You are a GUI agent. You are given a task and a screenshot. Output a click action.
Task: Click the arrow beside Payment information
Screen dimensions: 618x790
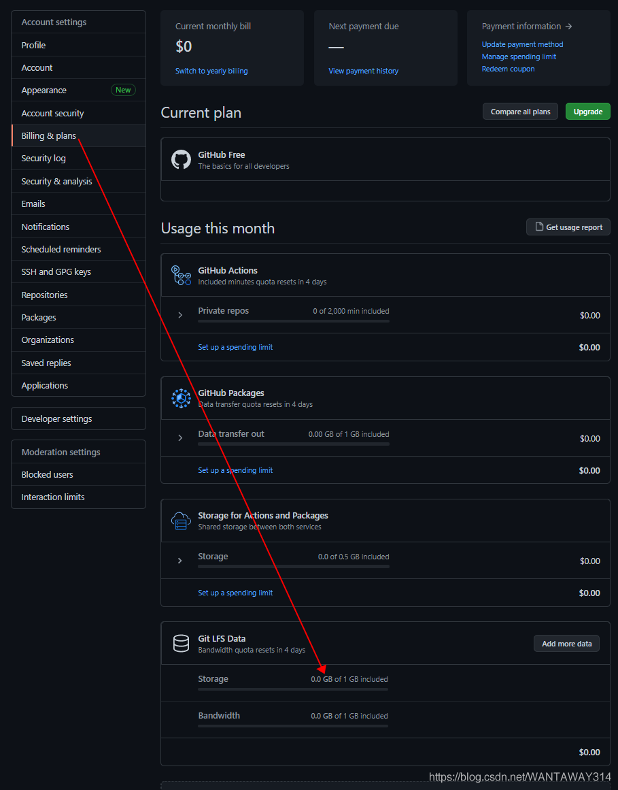(568, 27)
